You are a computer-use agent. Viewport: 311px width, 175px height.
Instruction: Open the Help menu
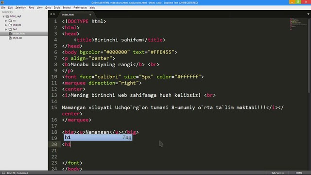click(92, 8)
